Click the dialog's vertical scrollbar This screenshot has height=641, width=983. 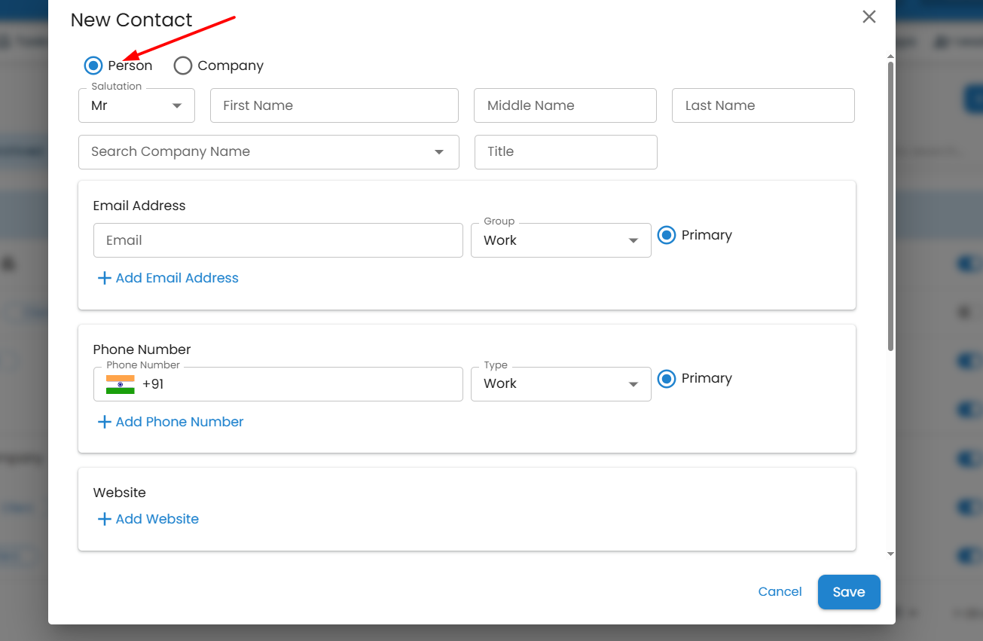coord(890,203)
